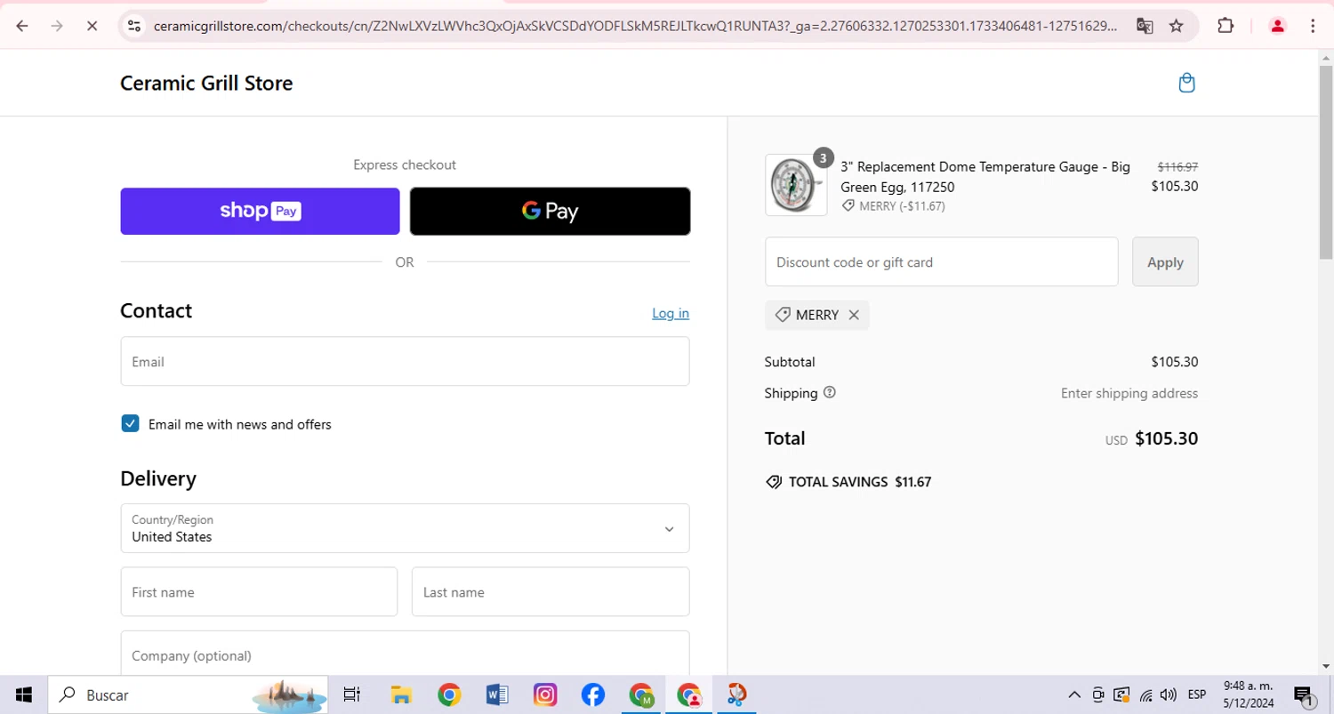Show shipping info help icon
Viewport: 1334px width, 714px height.
[830, 392]
